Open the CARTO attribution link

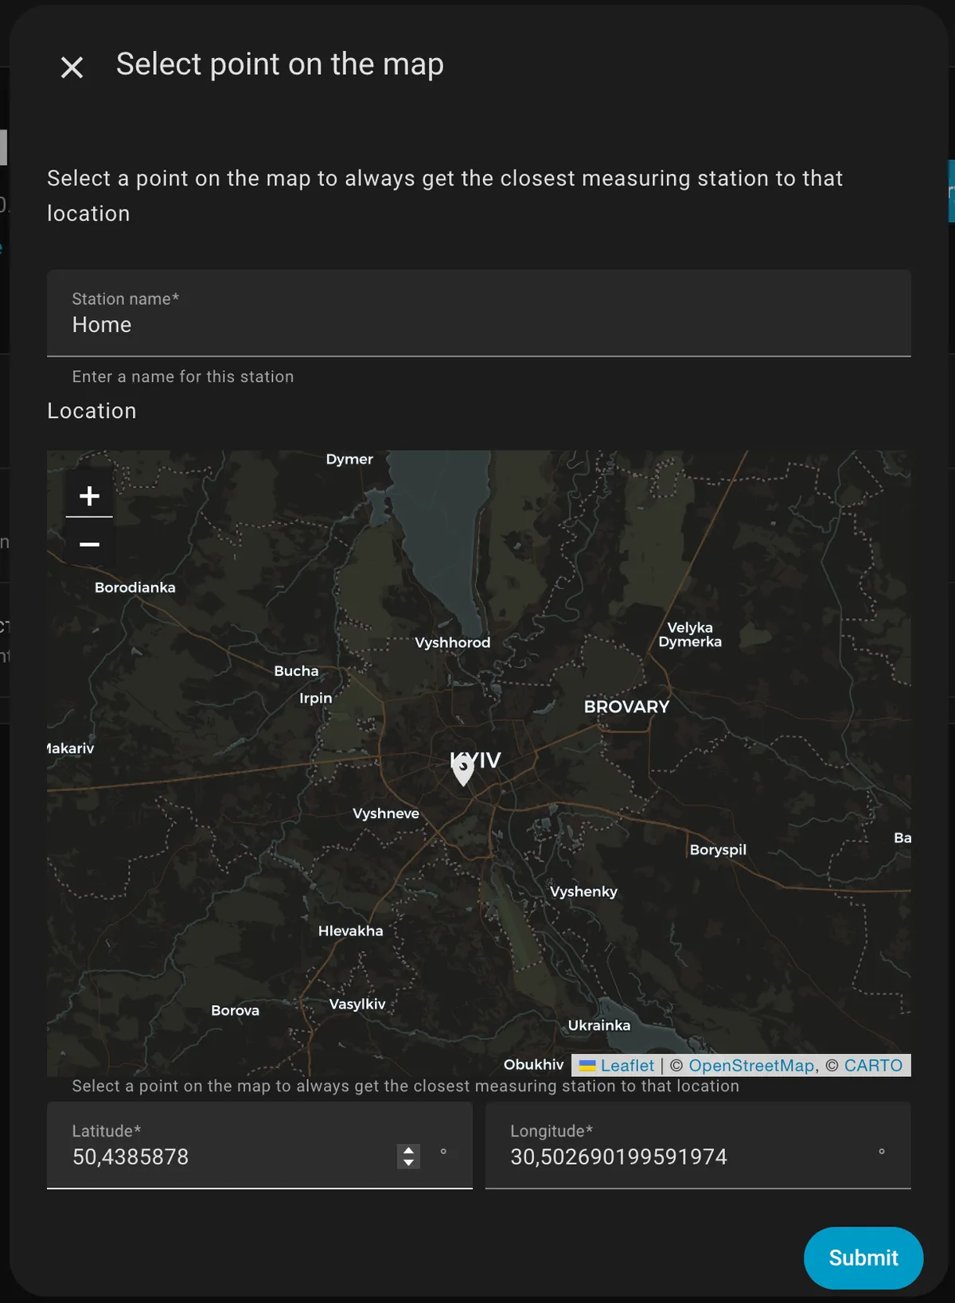click(x=873, y=1065)
